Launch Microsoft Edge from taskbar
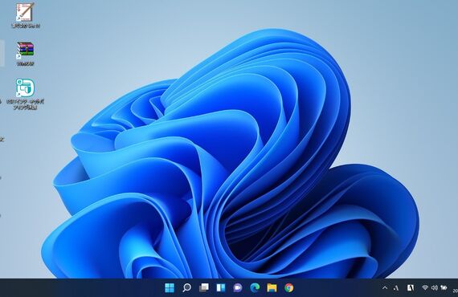458x297 pixels. 255,287
